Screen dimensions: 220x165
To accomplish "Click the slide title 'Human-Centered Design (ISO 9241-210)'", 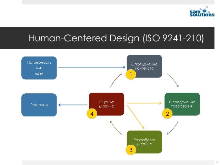I will click(x=116, y=38).
